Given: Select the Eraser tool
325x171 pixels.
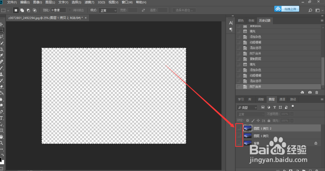Looking at the screenshot, I should click(x=1, y=87).
